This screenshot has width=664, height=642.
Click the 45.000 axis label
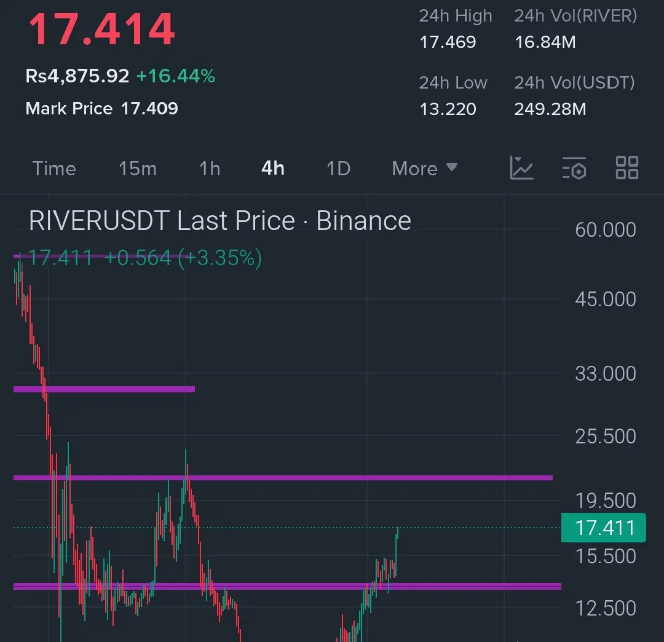[x=606, y=299]
